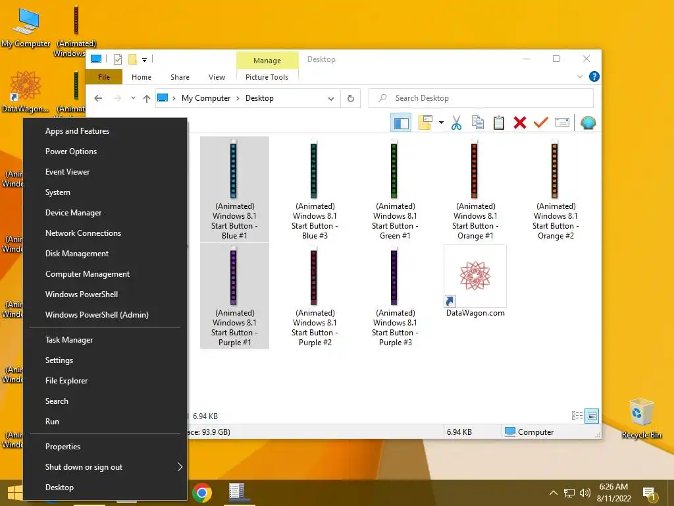The height and width of the screenshot is (506, 674).
Task: Click the New Folder icon in title bar
Action: coord(132,59)
